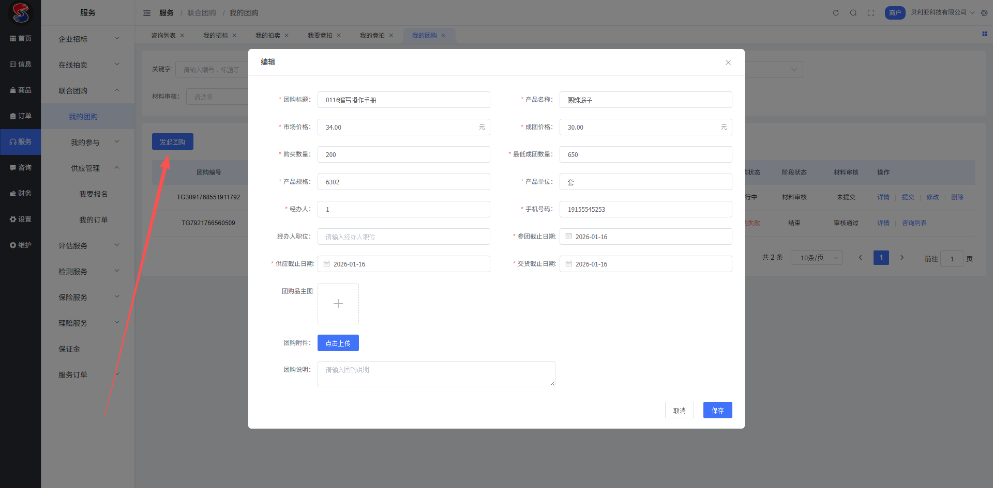Click the hamburger menu collapse icon

point(147,13)
